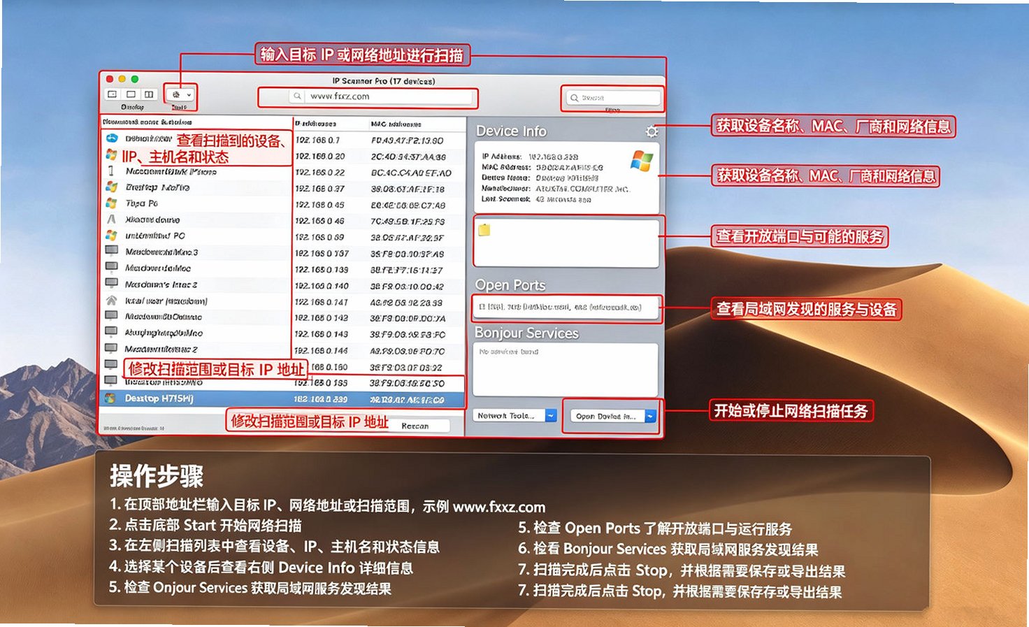Viewport: 1029px width, 627px height.
Task: Click Windows icon of 192.168.0.37 row
Action: click(111, 187)
